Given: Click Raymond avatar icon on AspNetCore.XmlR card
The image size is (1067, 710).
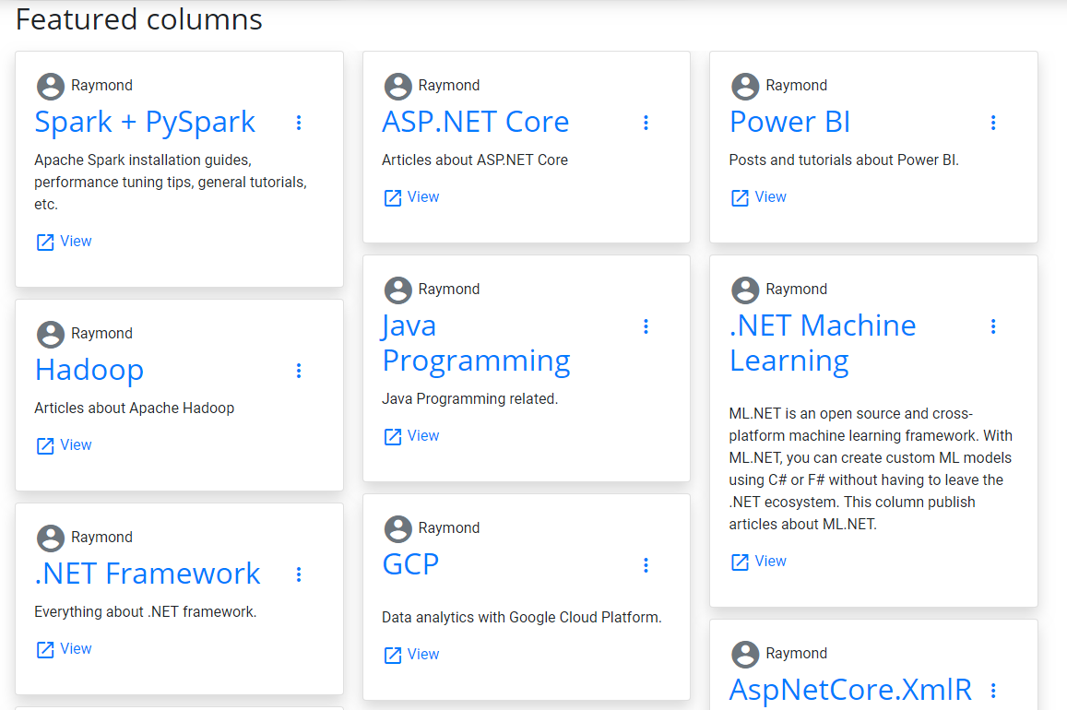Looking at the screenshot, I should [745, 655].
